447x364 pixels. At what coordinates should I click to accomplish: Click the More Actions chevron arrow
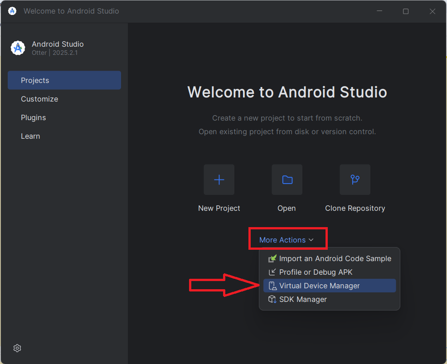pyautogui.click(x=311, y=240)
